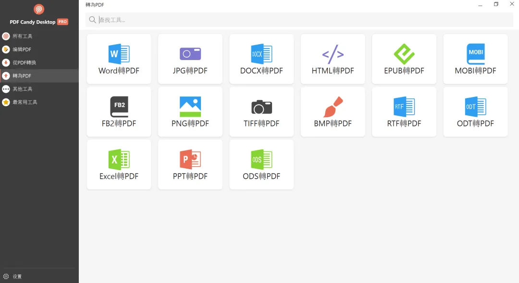
Task: Open the DOCX轉PDF document icon
Action: click(261, 54)
